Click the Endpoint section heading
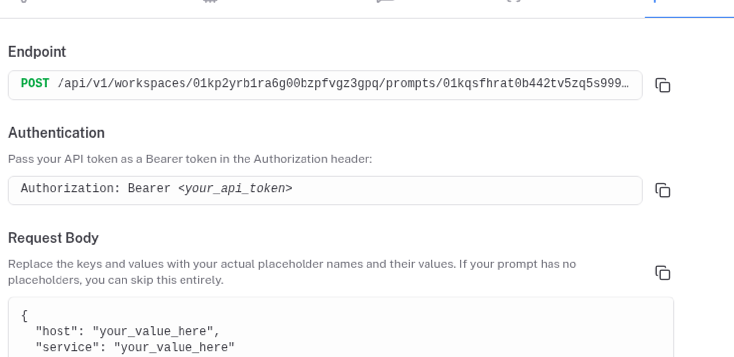Screen dimensions: 734x357 37,52
